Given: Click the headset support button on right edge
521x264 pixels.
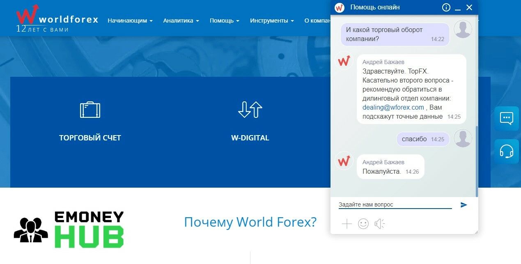Looking at the screenshot, I should tap(507, 152).
